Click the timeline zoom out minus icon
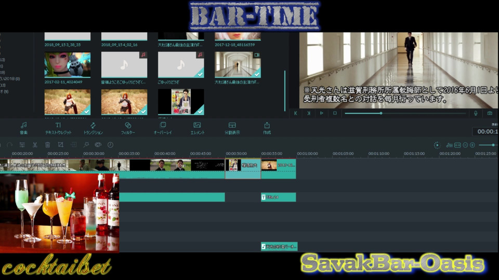Screen dimensions: 499x280 465,145
